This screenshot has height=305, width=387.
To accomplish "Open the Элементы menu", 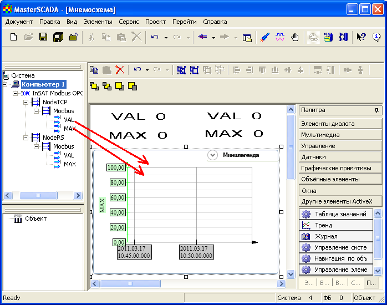I will [x=98, y=22].
